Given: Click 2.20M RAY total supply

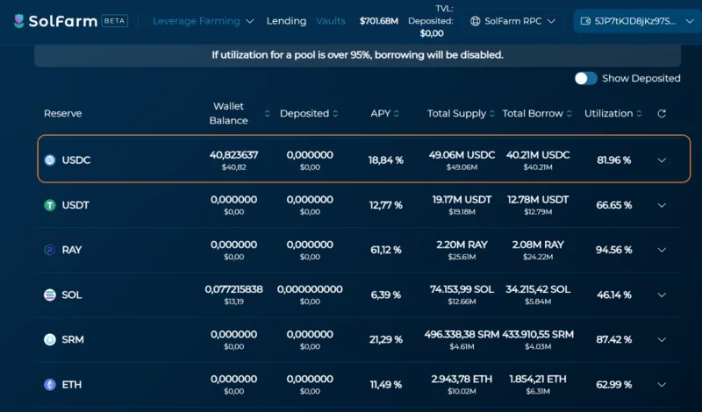Looking at the screenshot, I should [462, 245].
